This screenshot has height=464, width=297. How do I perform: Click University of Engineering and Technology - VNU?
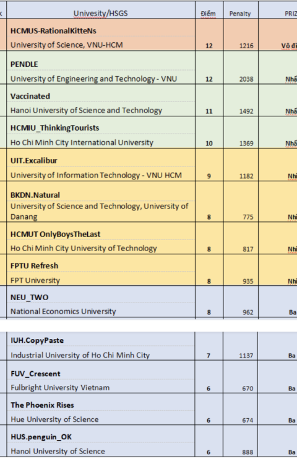point(94,79)
